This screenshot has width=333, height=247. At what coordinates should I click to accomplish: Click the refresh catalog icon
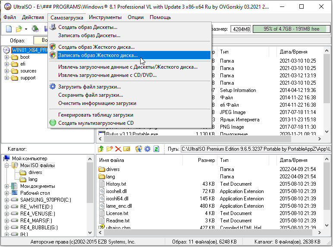(156, 149)
